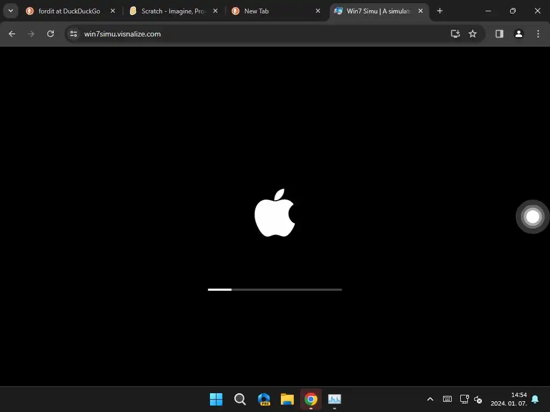This screenshot has width=550, height=412.
Task: Click the Chrome taskbar icon
Action: 311,399
